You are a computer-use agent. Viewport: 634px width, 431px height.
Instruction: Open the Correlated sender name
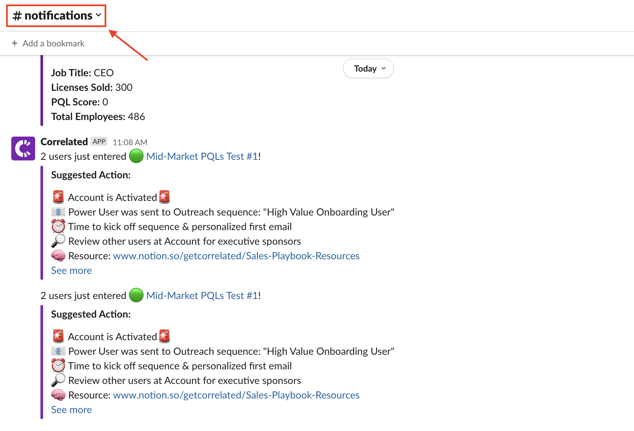click(x=64, y=142)
